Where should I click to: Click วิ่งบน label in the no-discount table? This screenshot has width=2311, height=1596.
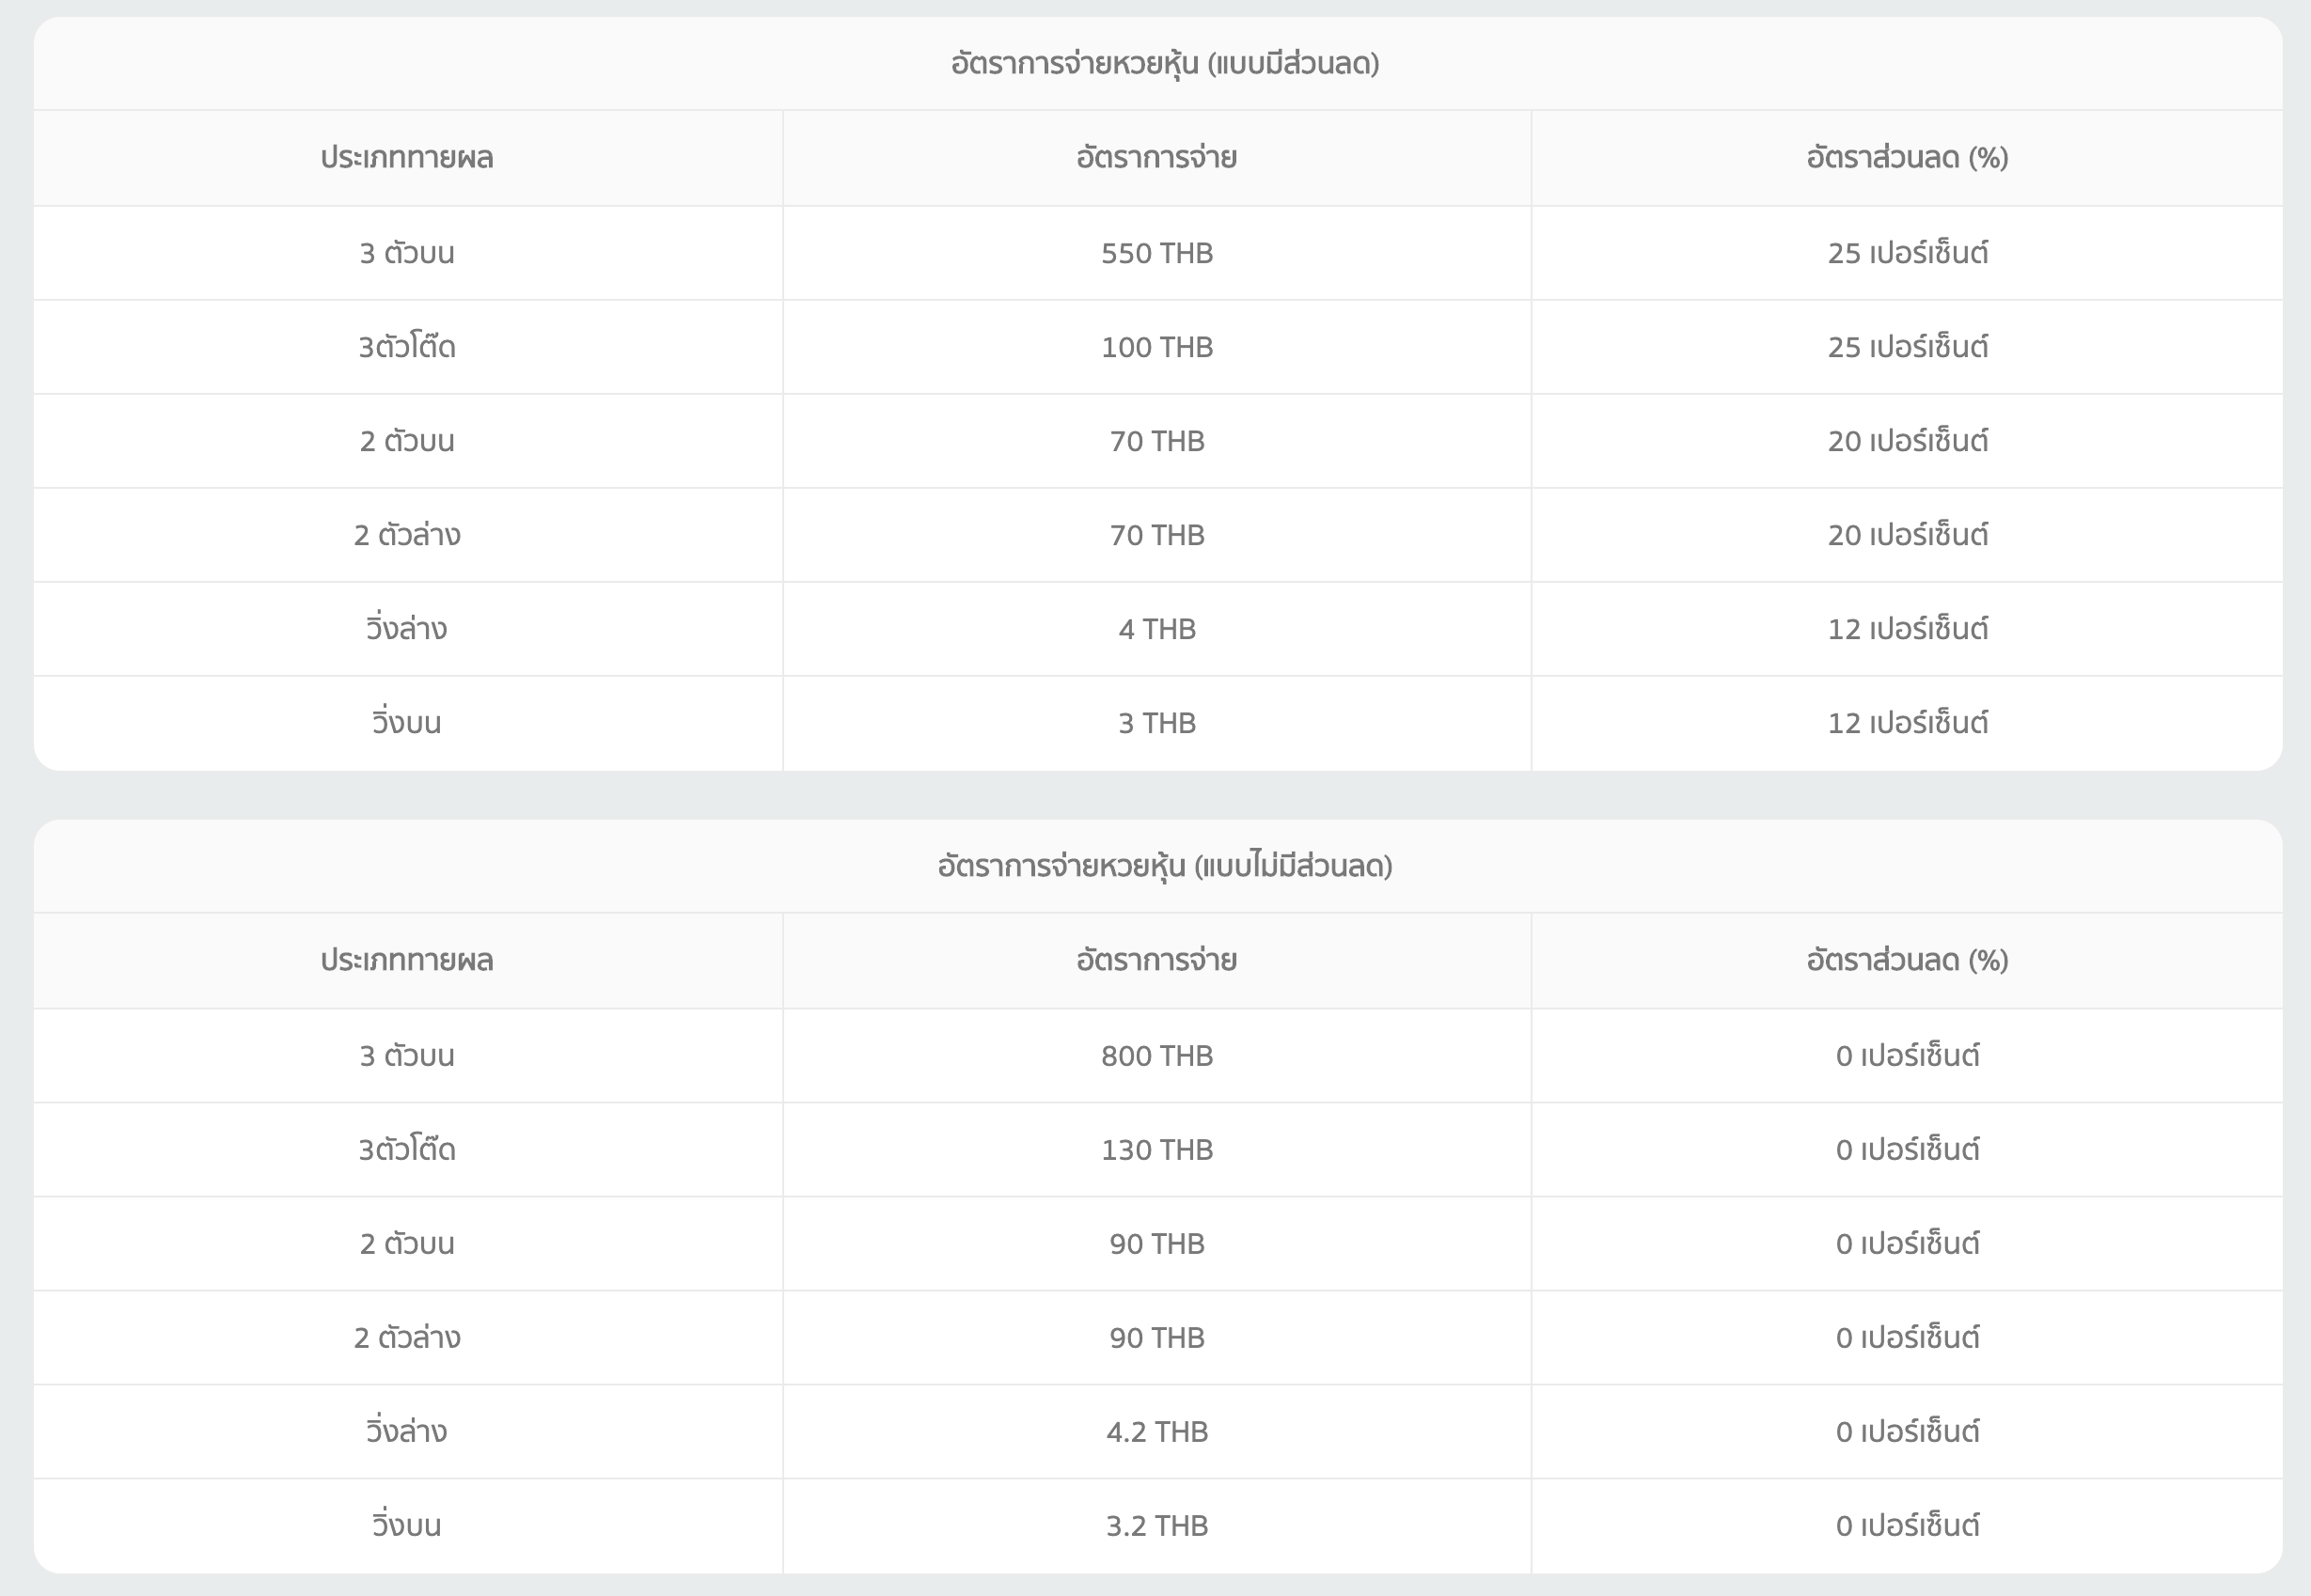click(407, 1526)
